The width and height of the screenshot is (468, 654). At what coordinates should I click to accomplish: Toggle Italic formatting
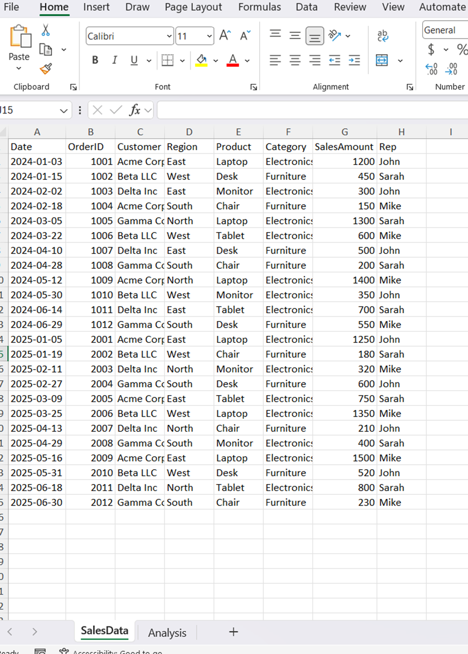(x=115, y=60)
